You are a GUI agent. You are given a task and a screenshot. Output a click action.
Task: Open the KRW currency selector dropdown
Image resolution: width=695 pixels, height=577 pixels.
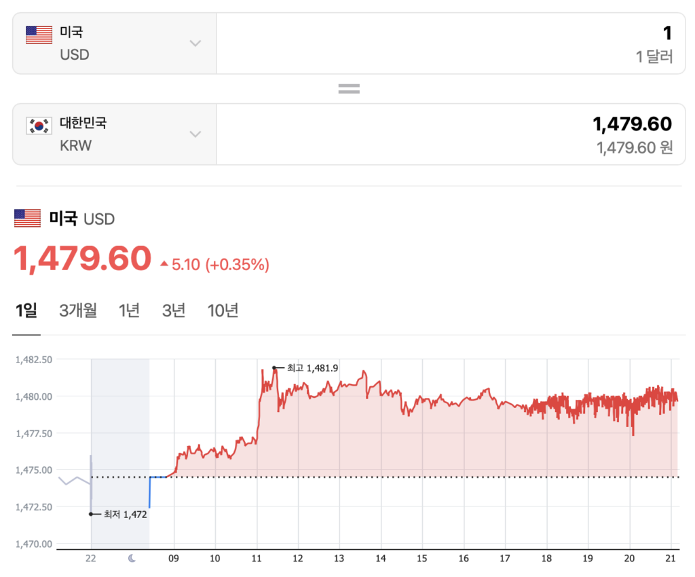point(195,134)
